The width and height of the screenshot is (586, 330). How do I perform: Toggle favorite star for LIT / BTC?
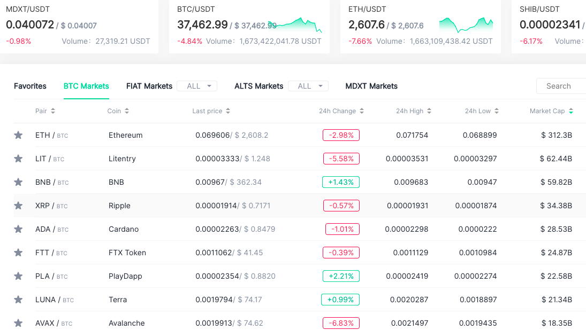[x=18, y=159]
